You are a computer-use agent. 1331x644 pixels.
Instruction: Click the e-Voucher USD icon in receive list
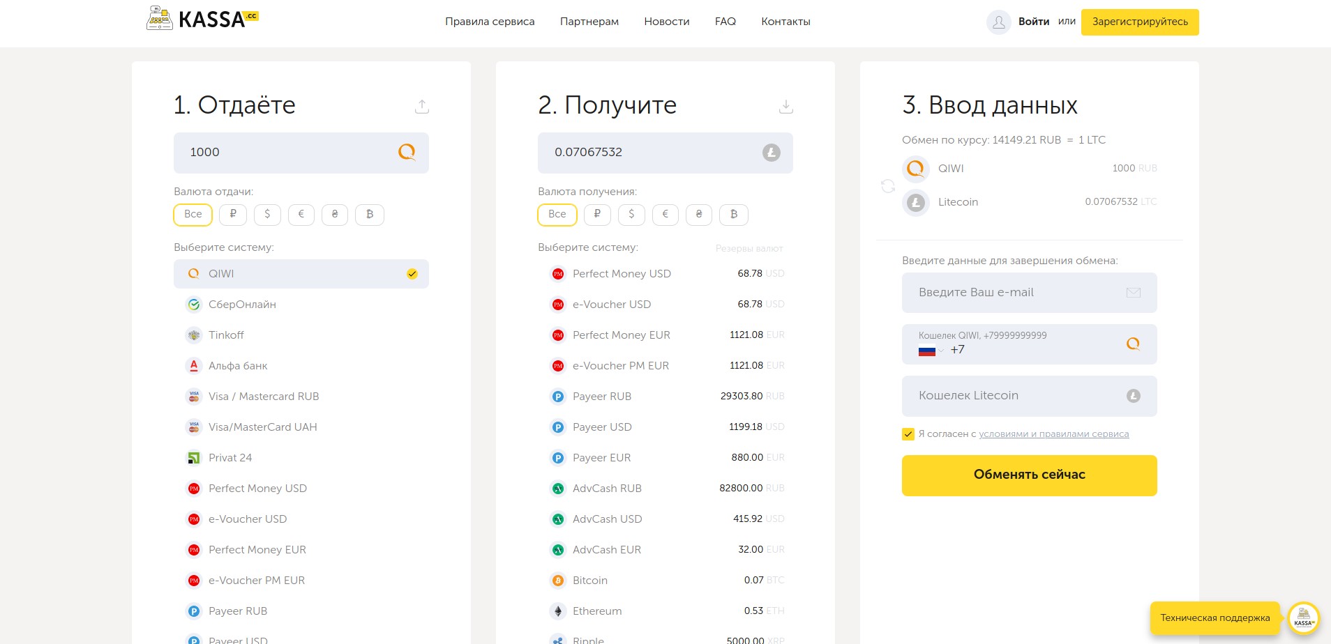click(558, 305)
